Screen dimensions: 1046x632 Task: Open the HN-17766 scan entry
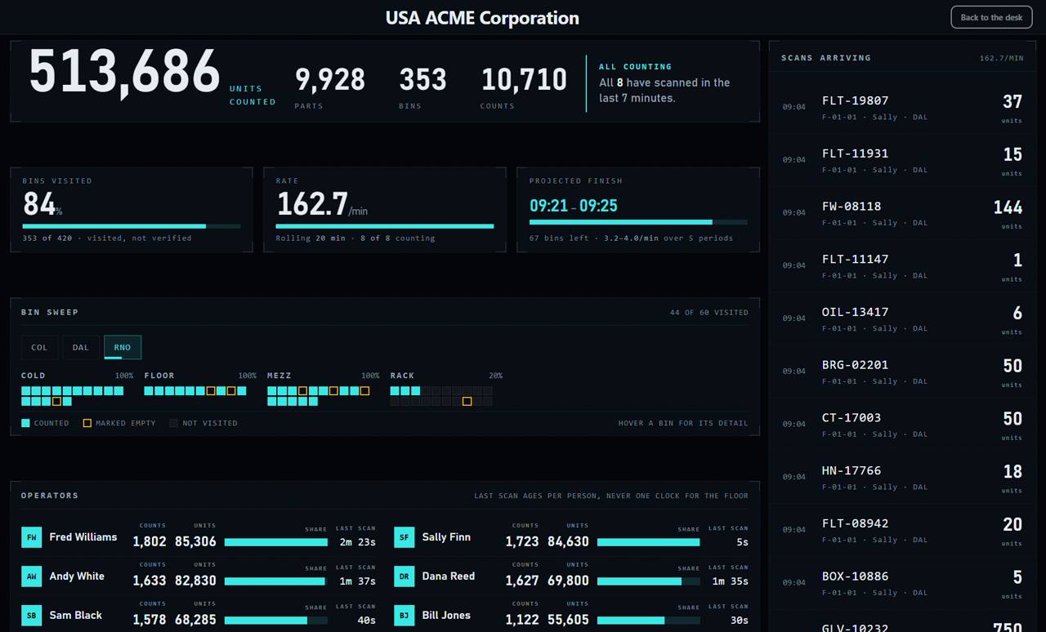click(x=902, y=477)
